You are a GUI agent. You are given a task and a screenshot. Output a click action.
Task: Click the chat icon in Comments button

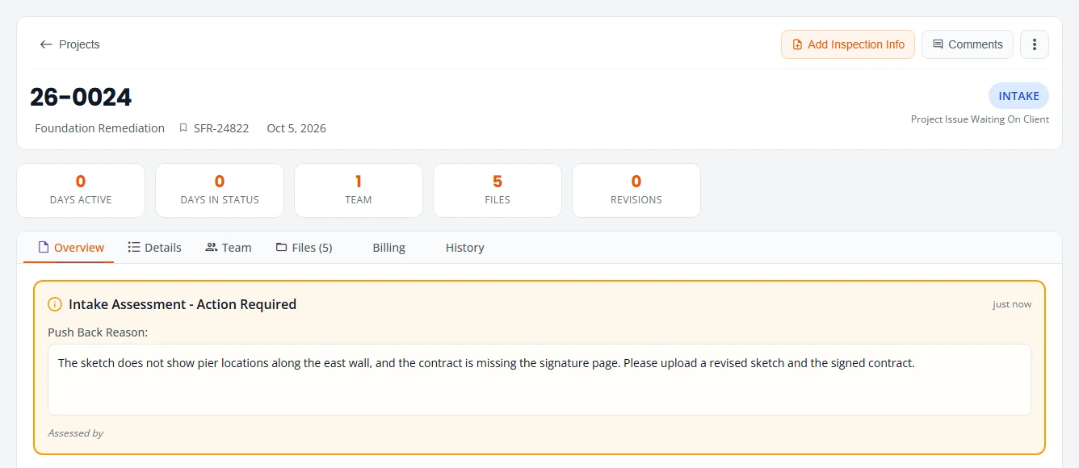[x=938, y=44]
